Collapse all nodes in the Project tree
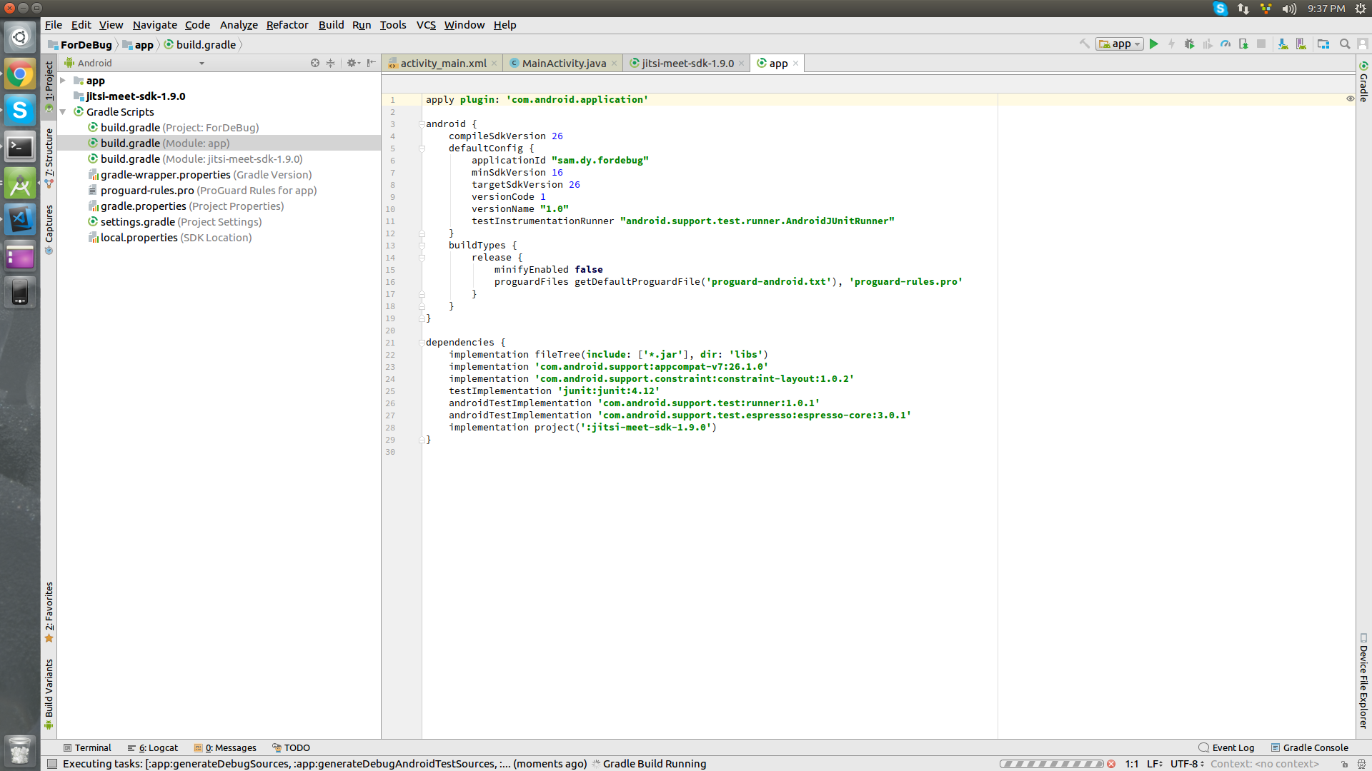 (330, 63)
